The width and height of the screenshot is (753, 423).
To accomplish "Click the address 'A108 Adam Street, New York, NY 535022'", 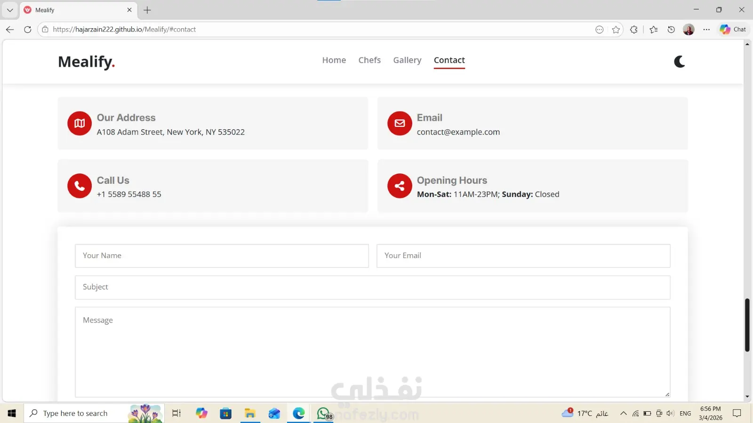I will click(171, 132).
